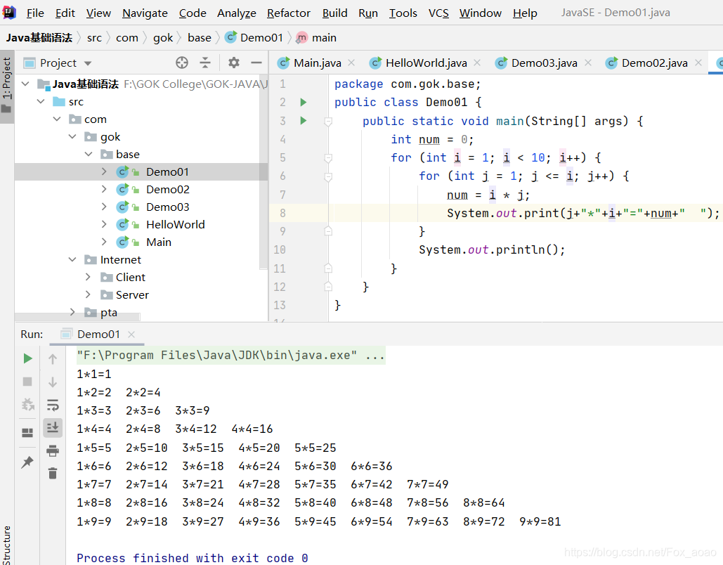Image resolution: width=723 pixels, height=565 pixels.
Task: Collapse the gok package
Action: click(72, 136)
